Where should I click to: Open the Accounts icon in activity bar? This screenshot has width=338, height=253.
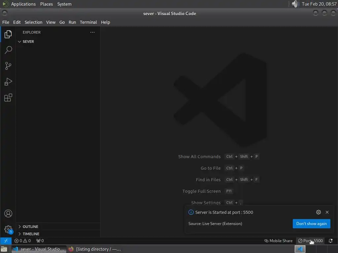point(8,213)
